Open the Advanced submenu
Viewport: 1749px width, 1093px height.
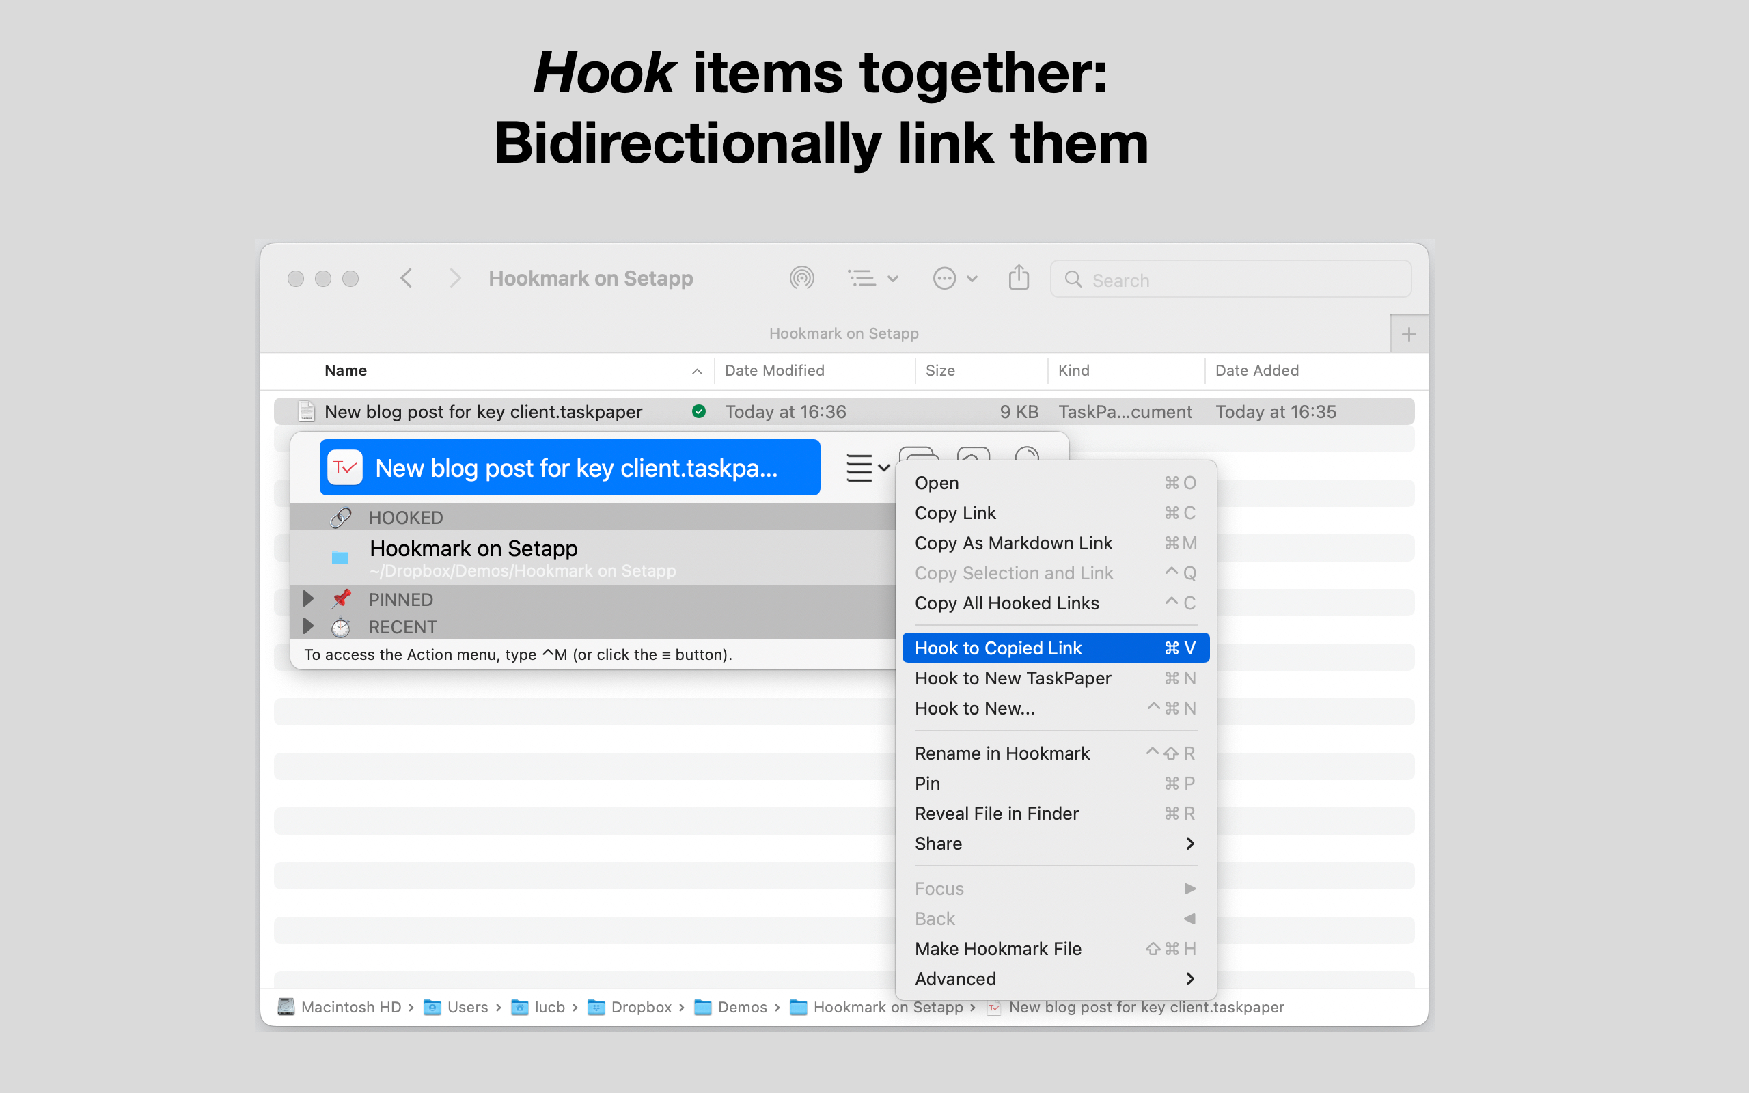click(955, 978)
